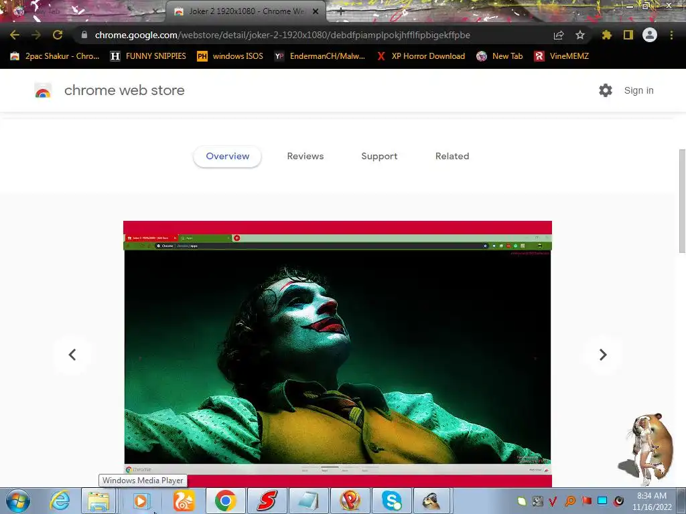Click the red flag tray icon

pyautogui.click(x=587, y=501)
